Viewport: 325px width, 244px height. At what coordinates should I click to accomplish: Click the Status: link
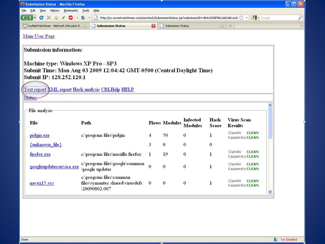tap(30, 98)
